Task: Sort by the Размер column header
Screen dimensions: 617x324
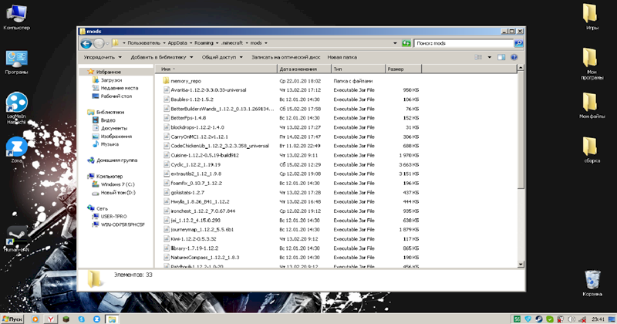Action: click(401, 69)
